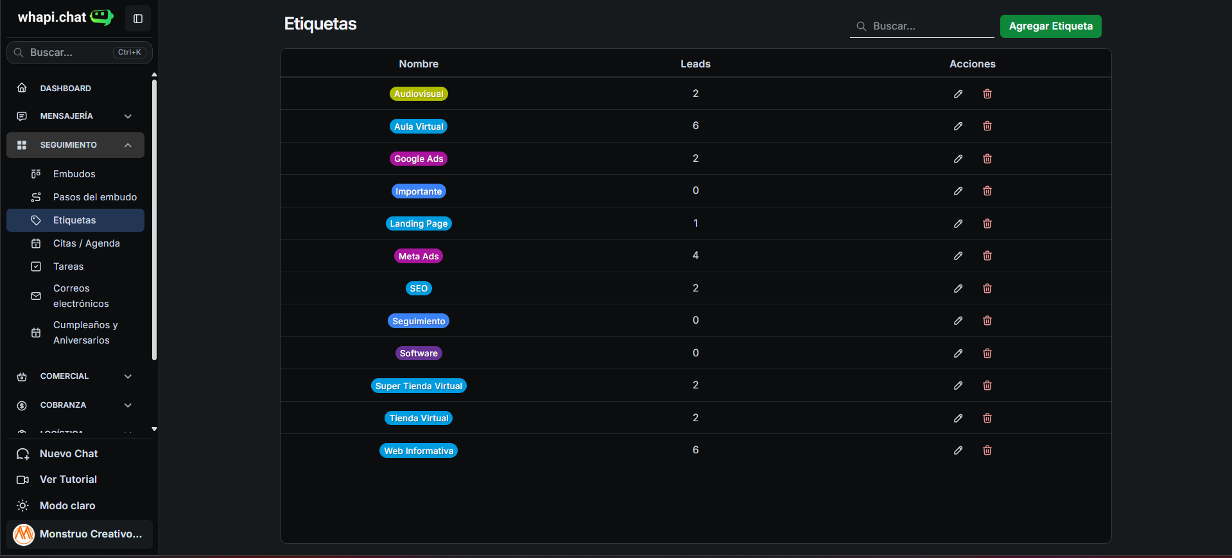Delete the Importante tag
The height and width of the screenshot is (558, 1232).
pos(987,191)
